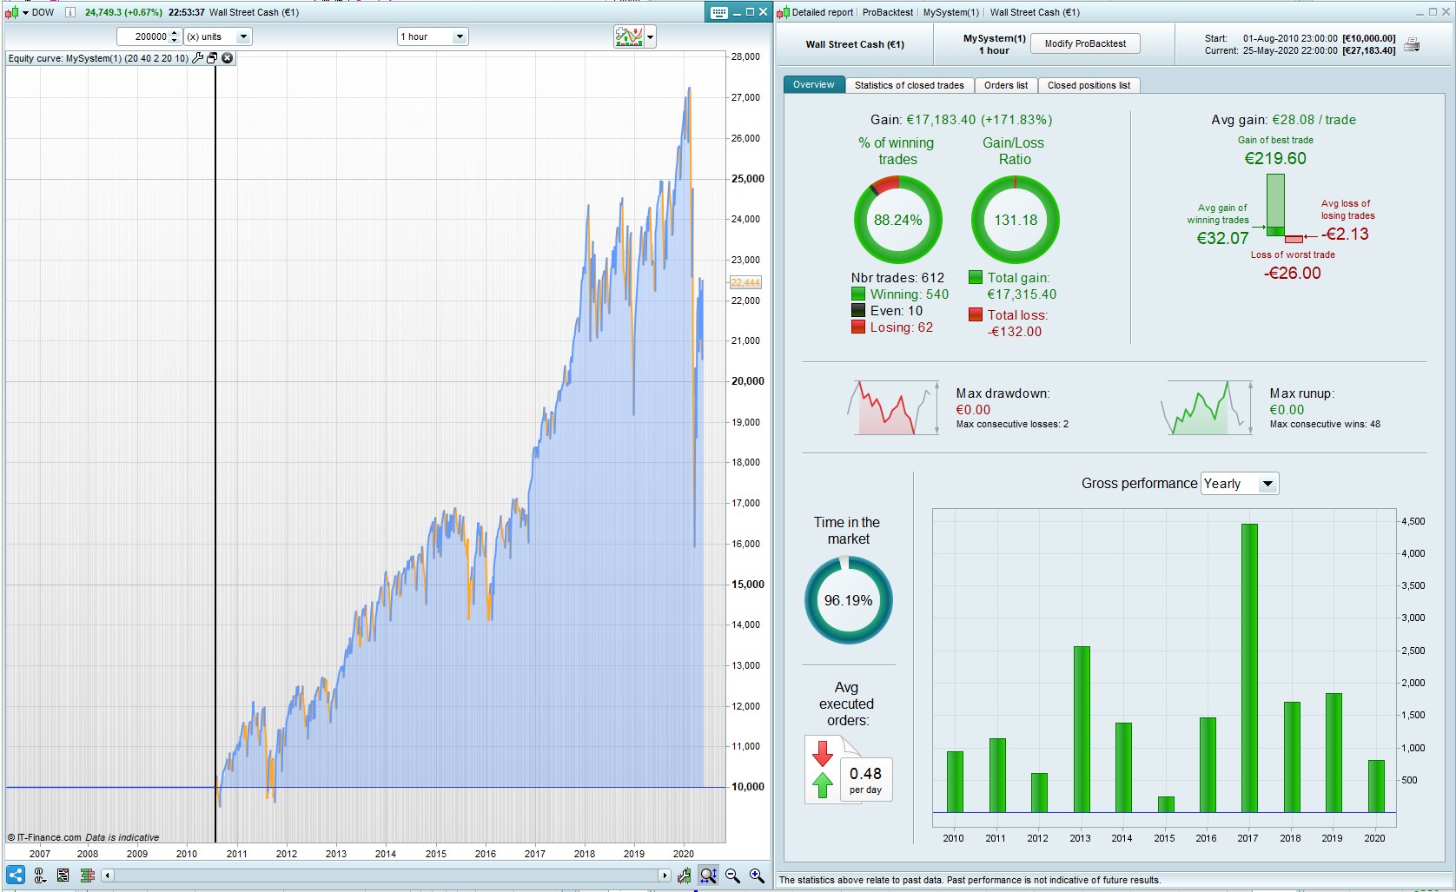1456x892 pixels.
Task: Expand the arrow beside the indicators icon
Action: (650, 36)
